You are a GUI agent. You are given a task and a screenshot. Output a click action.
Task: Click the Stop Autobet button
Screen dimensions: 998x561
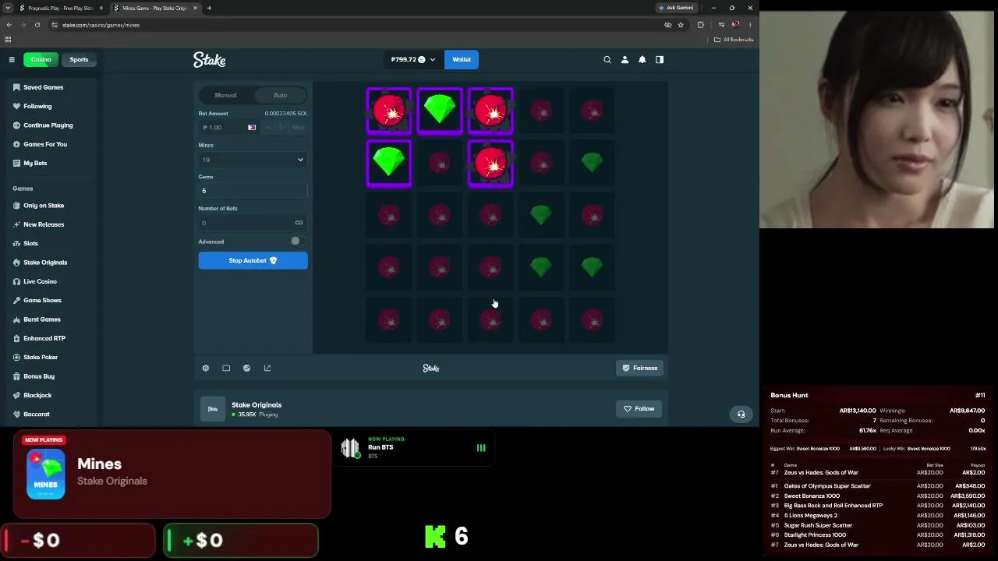tap(253, 260)
